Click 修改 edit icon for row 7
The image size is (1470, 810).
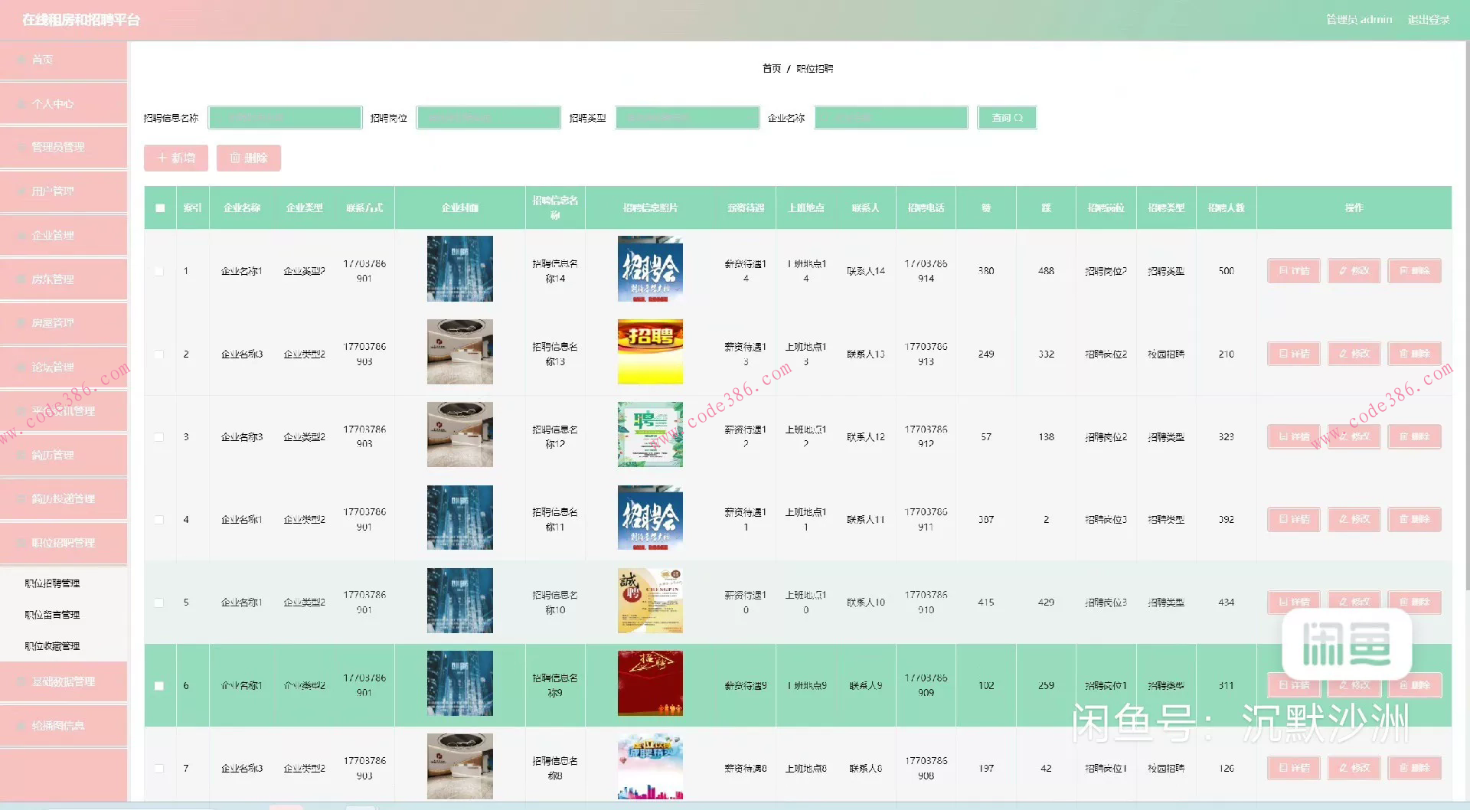coord(1341,768)
